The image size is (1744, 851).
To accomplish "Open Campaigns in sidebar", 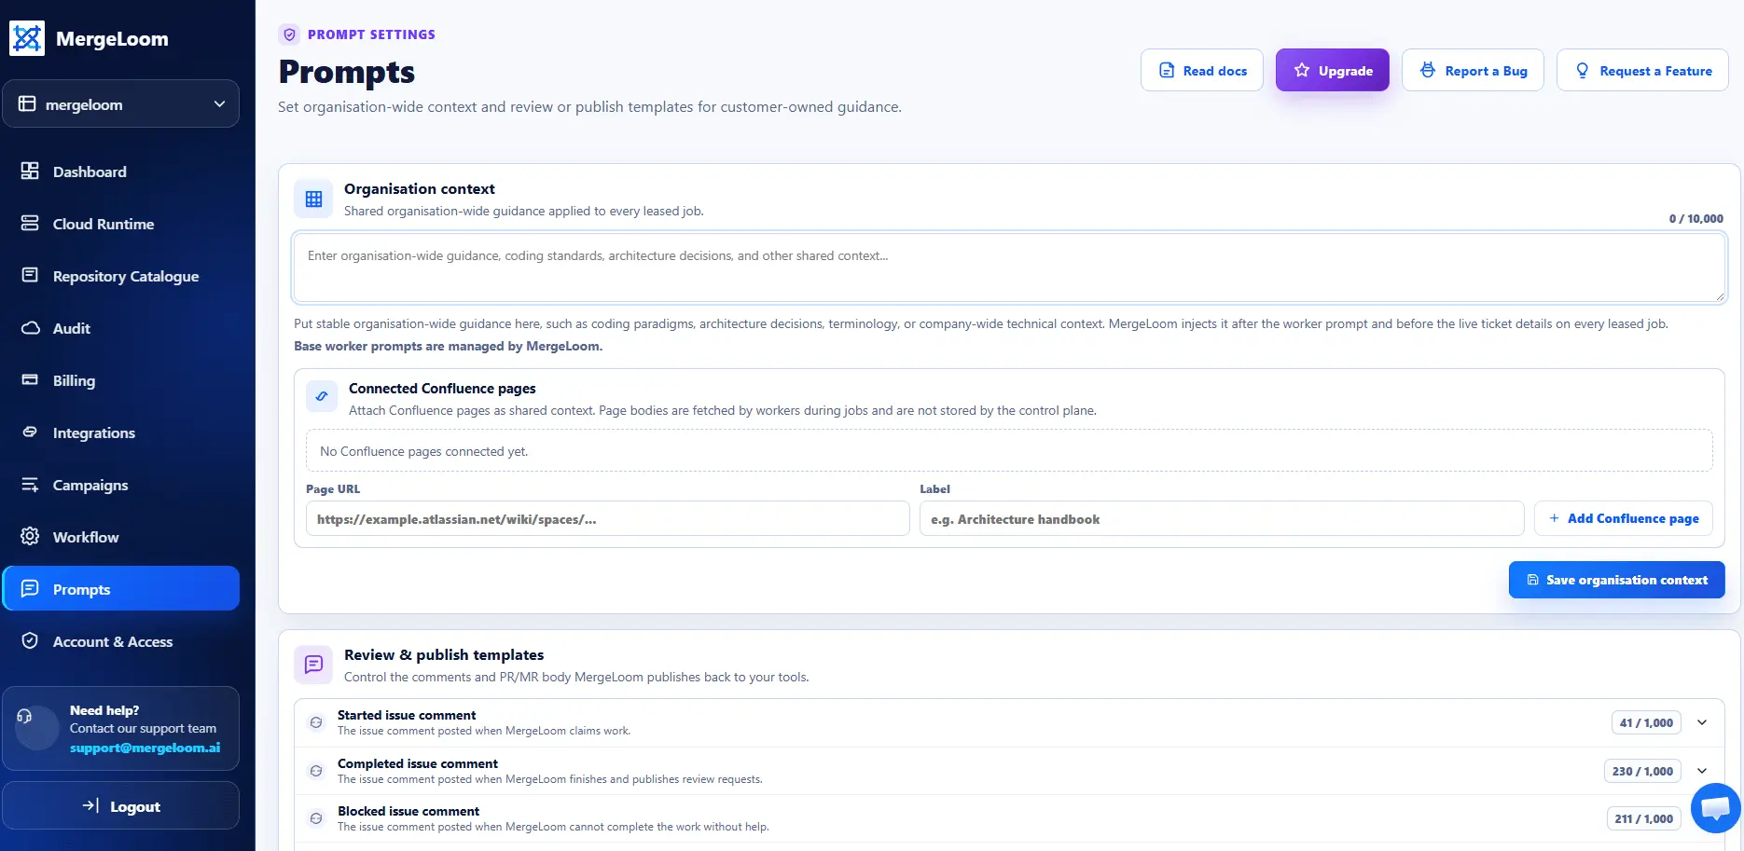I will click(120, 485).
